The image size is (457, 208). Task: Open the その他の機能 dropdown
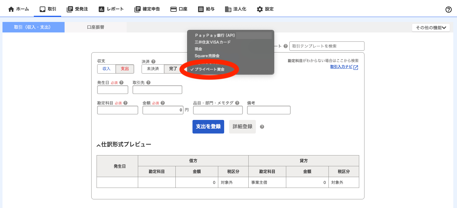pos(431,27)
